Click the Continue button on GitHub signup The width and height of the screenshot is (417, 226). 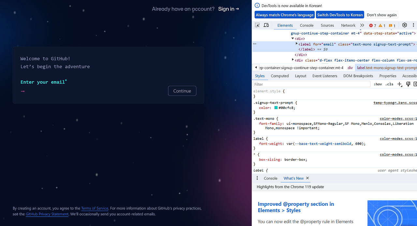coord(182,91)
